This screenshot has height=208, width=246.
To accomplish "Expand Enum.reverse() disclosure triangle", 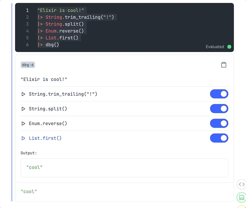I will point(23,124).
